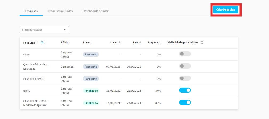The width and height of the screenshot is (269, 119).
Task: Click end date 25/02/2024
Action: (134, 91)
